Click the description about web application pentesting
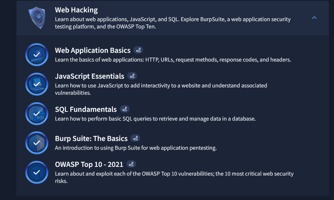This screenshot has width=334, height=200. [136, 148]
